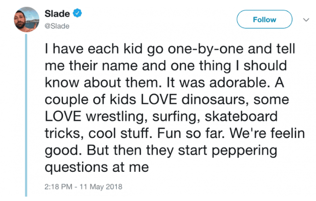Click the word 'peppering' in the tweet
The width and height of the screenshot is (316, 201).
[244, 151]
